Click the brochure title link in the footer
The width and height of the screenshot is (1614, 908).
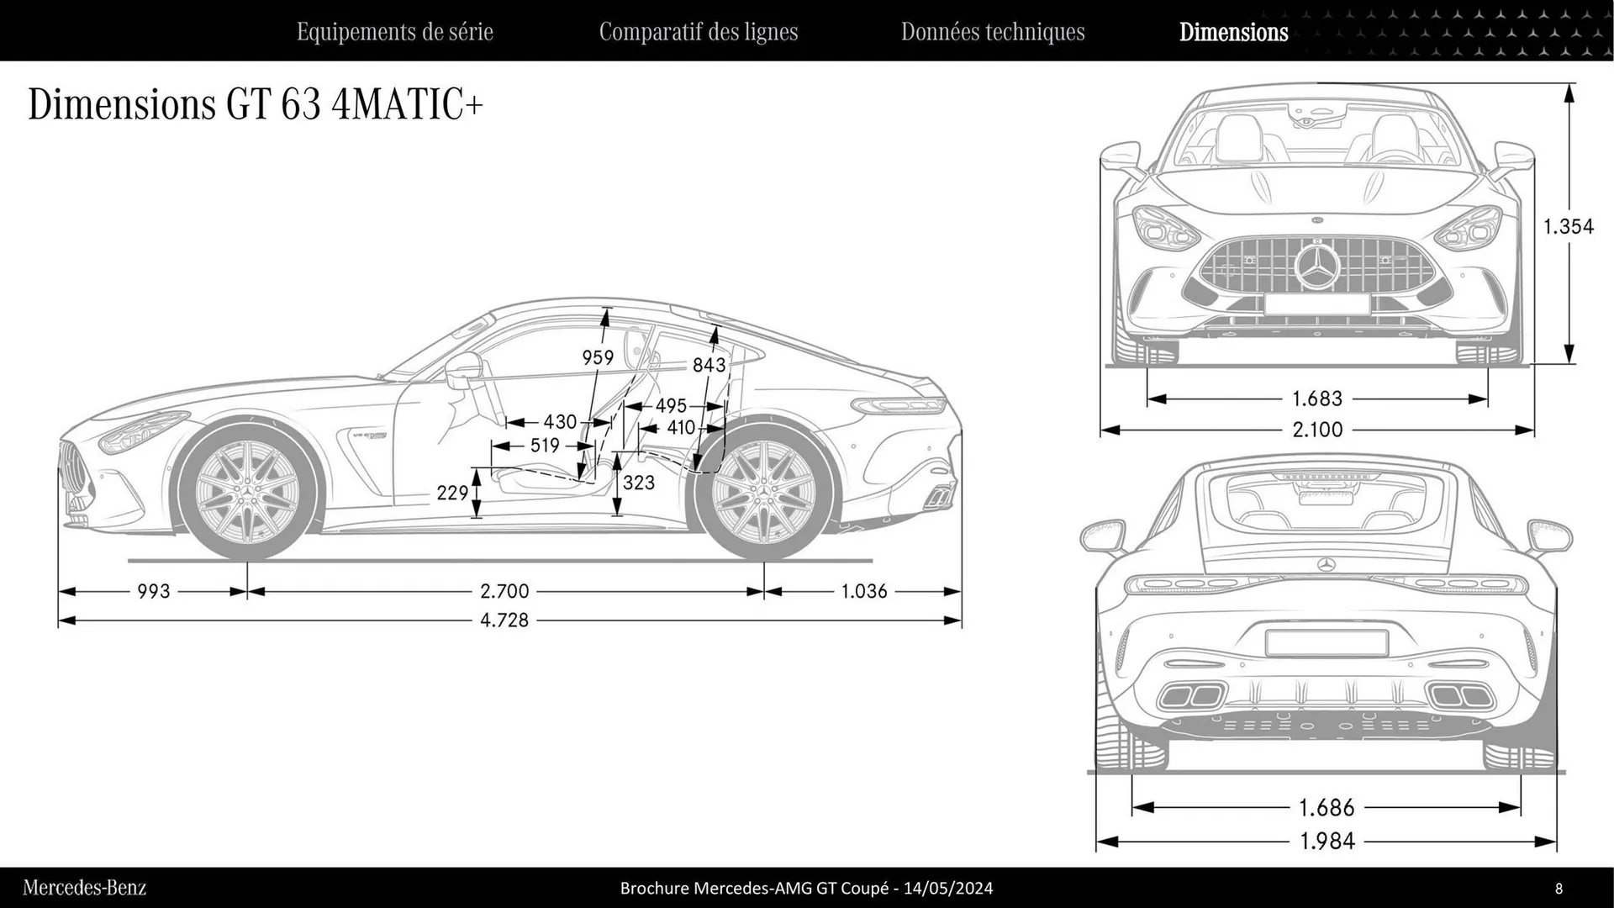(805, 888)
